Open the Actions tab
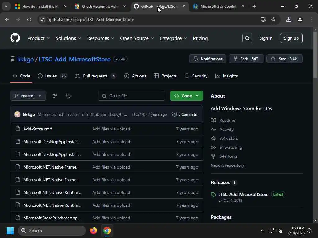The height and width of the screenshot is (238, 318). click(x=135, y=76)
